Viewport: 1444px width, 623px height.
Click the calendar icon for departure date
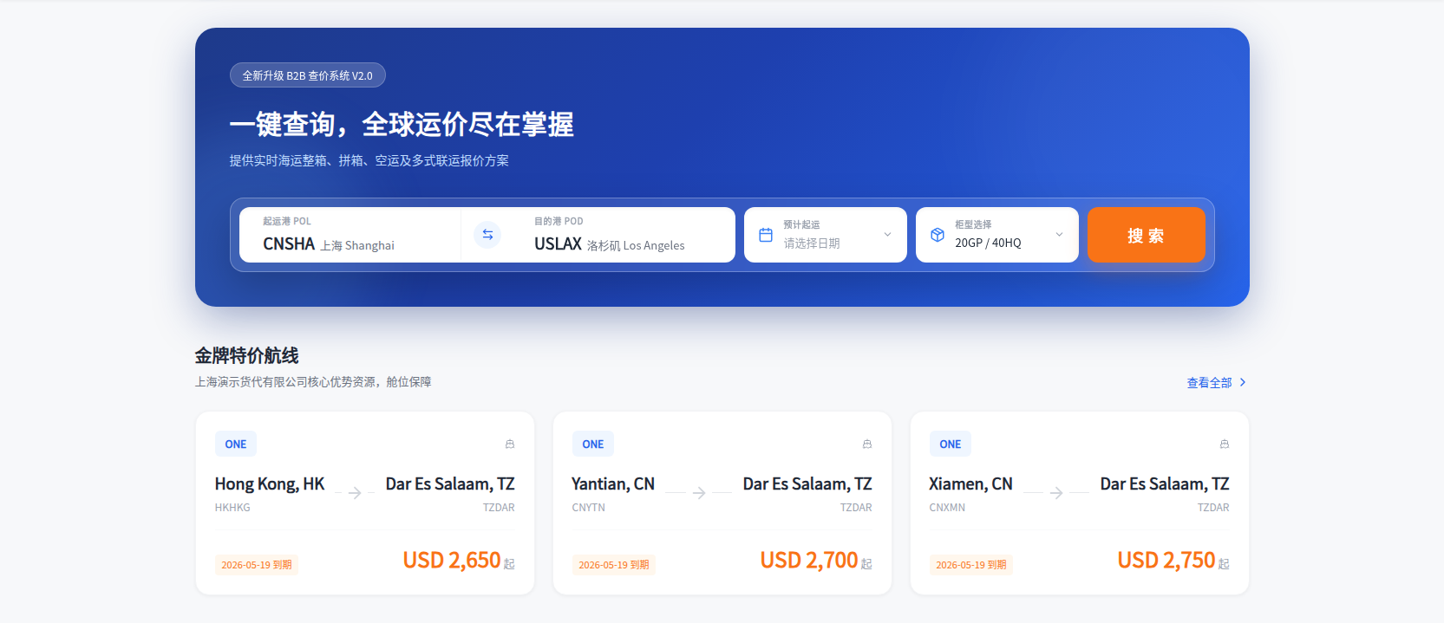(766, 235)
